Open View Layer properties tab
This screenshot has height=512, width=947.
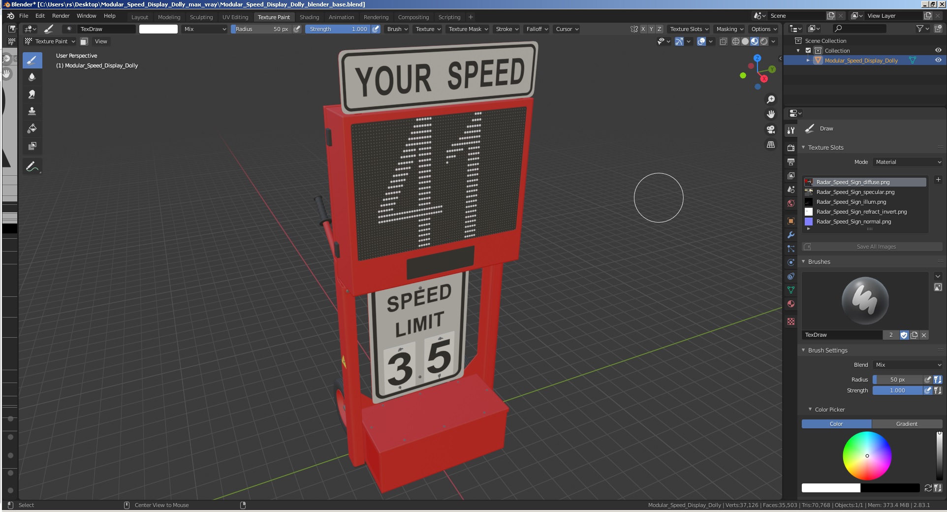point(791,175)
